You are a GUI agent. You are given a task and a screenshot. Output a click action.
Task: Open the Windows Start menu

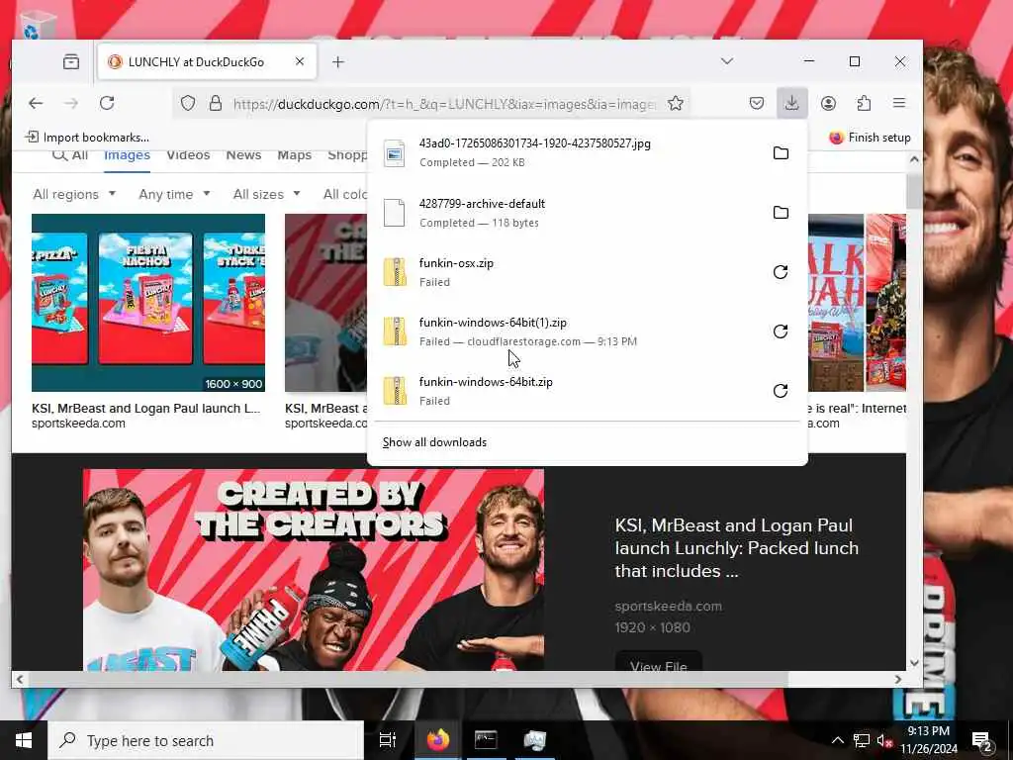point(24,740)
